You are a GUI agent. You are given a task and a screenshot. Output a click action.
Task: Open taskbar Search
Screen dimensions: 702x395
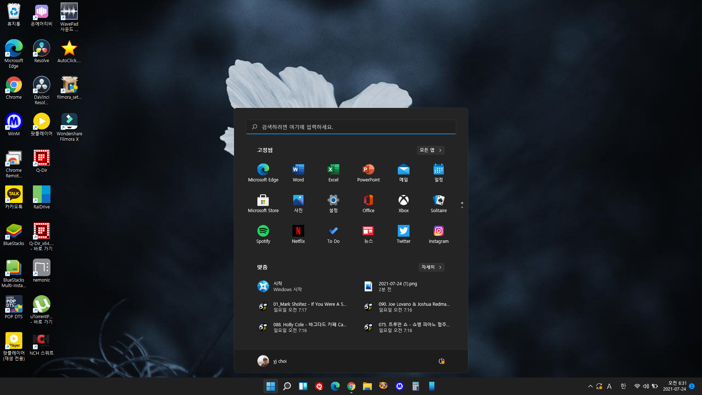(287, 386)
